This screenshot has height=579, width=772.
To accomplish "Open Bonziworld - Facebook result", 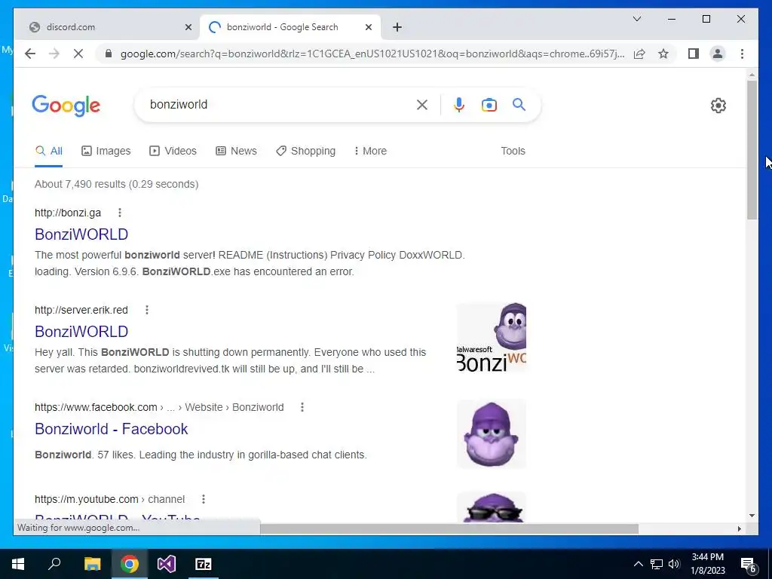I will (112, 429).
